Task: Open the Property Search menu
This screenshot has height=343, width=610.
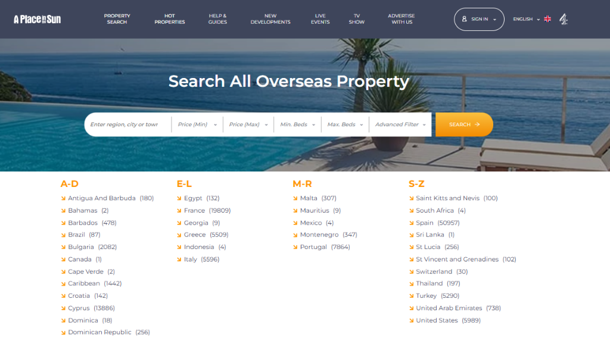Action: pos(117,19)
